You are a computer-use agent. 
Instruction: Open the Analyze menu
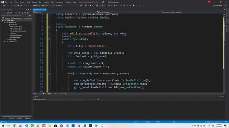point(46,2)
